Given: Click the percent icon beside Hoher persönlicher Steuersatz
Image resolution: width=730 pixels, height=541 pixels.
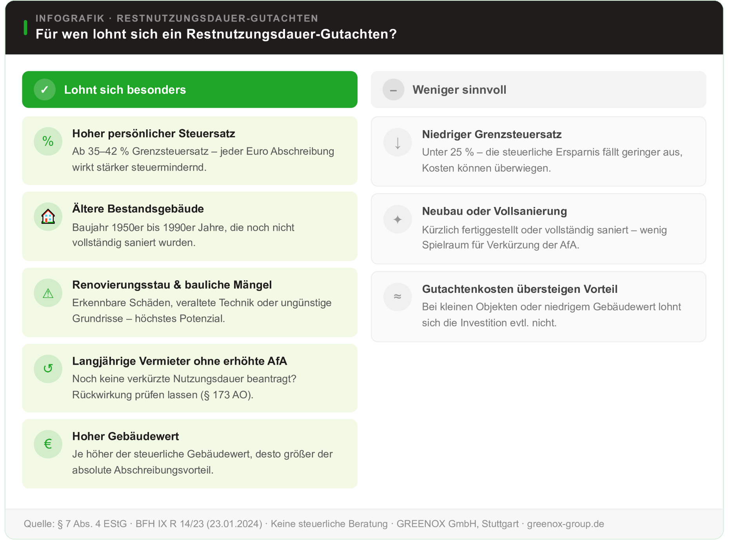Looking at the screenshot, I should coord(48,141).
